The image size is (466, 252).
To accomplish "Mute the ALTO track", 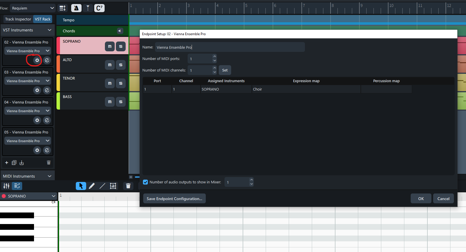I will tap(110, 65).
